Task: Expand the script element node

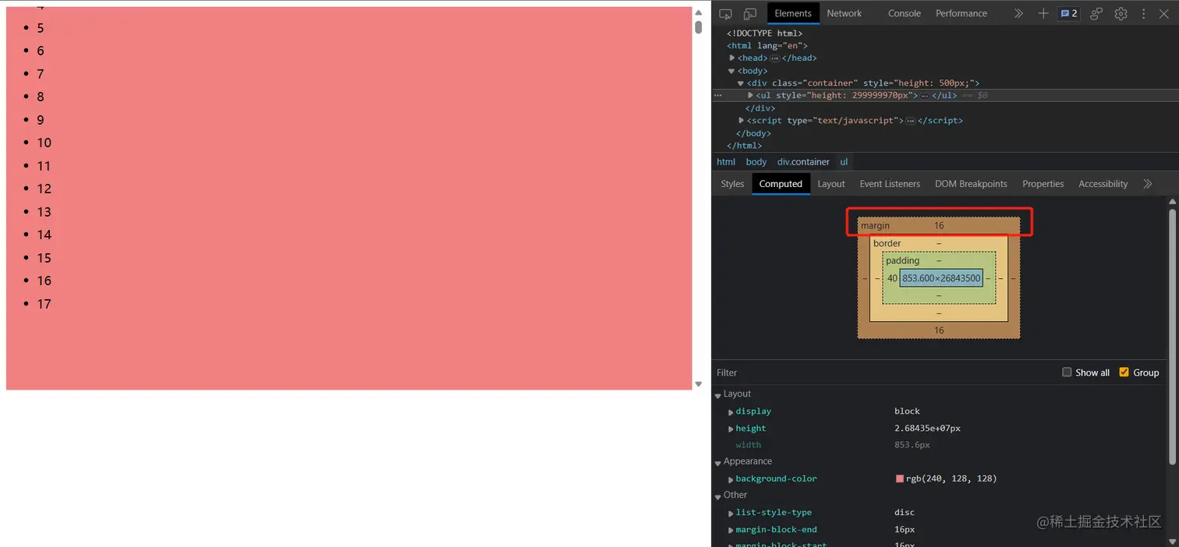Action: pos(741,121)
